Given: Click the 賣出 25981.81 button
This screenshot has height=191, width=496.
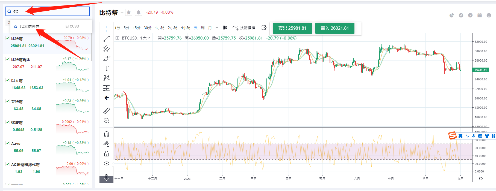Looking at the screenshot, I should click(x=292, y=28).
